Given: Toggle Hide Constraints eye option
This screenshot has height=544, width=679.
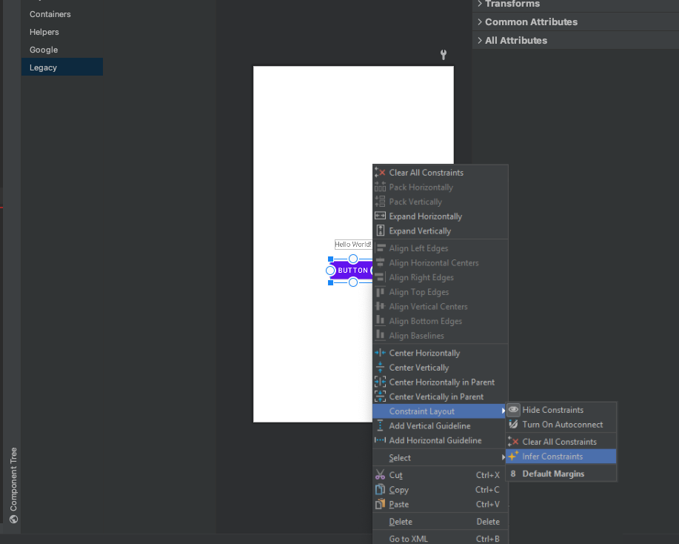Looking at the screenshot, I should [561, 410].
